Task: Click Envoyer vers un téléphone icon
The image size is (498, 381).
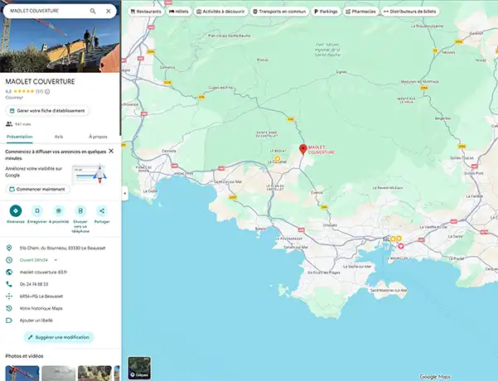Action: click(x=80, y=211)
